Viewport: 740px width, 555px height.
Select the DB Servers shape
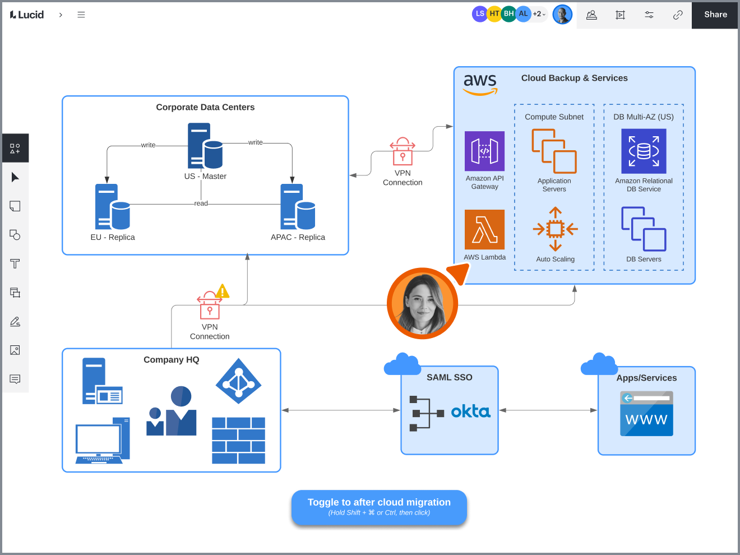coord(644,229)
